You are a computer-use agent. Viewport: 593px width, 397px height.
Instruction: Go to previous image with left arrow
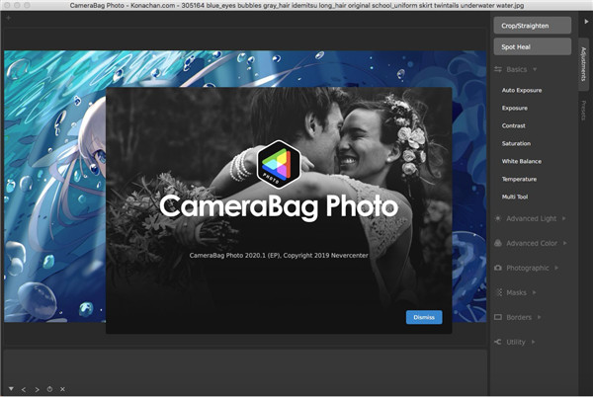pyautogui.click(x=23, y=389)
